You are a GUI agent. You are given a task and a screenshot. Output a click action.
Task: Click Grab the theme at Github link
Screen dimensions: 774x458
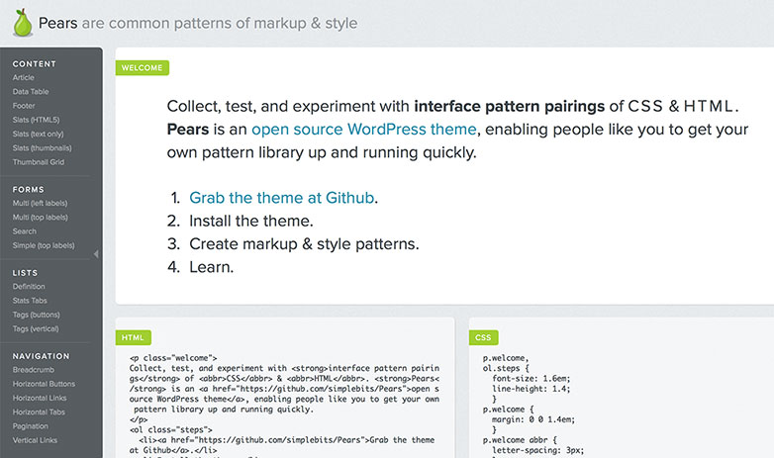coord(281,198)
